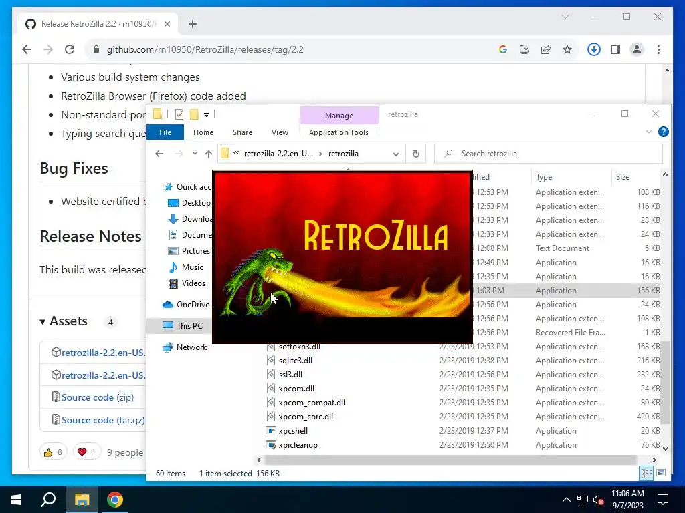Image resolution: width=685 pixels, height=513 pixels.
Task: Click Properties checkmark icon in Explorer title bar
Action: (x=179, y=114)
